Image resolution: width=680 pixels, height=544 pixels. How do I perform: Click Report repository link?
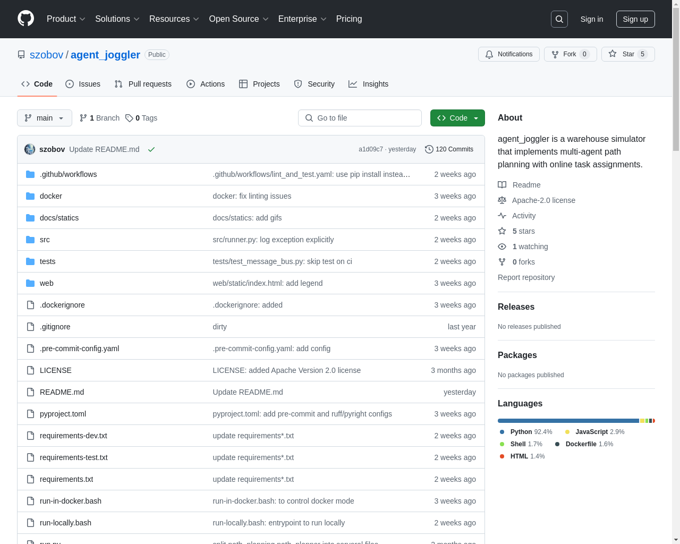click(526, 277)
